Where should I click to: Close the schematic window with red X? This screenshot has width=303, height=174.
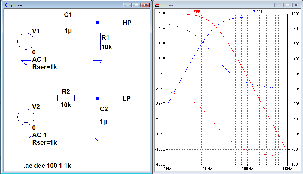[x=145, y=5]
